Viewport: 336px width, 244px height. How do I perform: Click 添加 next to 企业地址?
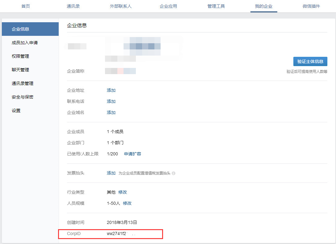(111, 90)
